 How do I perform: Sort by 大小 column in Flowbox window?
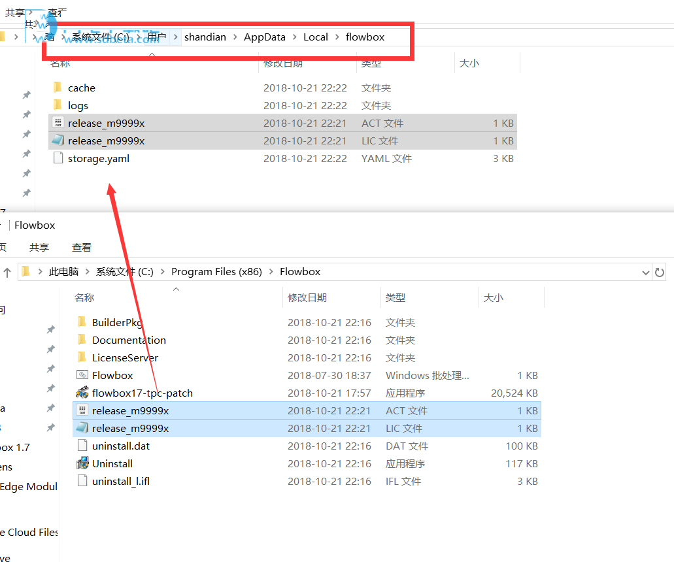coord(494,298)
